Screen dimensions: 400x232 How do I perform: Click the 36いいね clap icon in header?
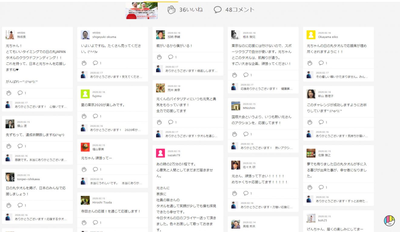tap(172, 10)
